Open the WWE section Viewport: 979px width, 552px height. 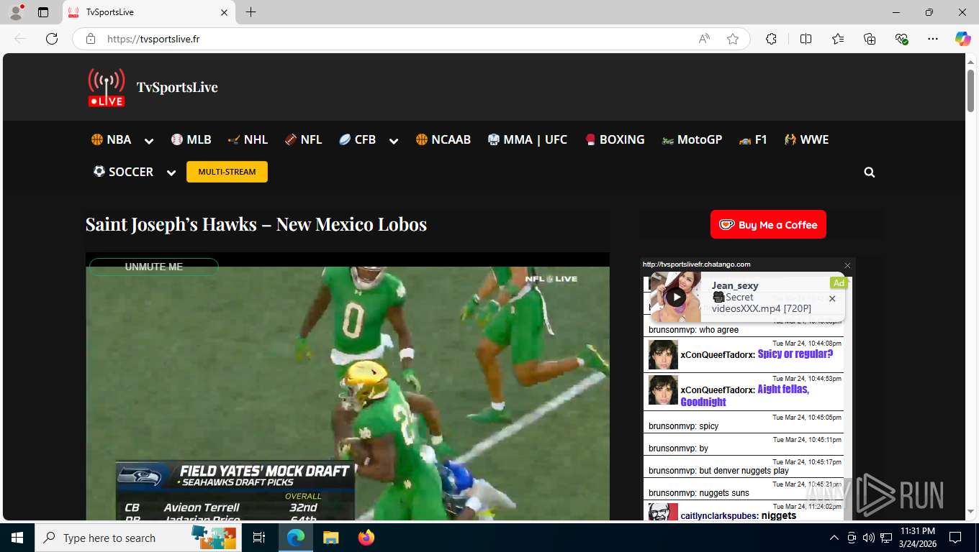(x=806, y=139)
